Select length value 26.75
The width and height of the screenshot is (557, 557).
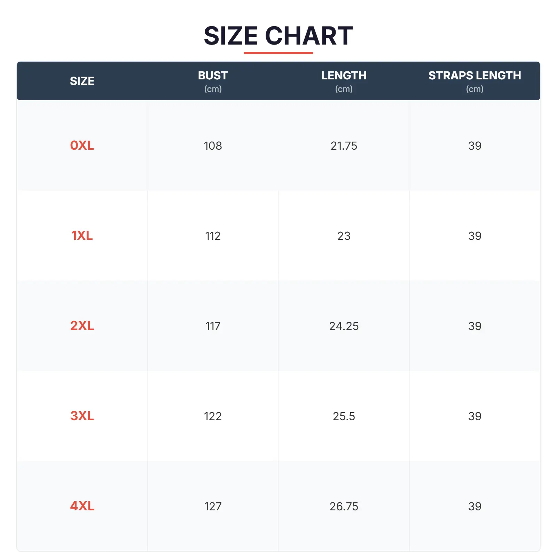[344, 507]
